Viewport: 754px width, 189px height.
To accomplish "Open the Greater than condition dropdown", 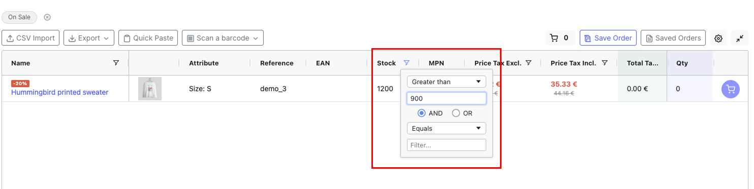I will point(447,82).
